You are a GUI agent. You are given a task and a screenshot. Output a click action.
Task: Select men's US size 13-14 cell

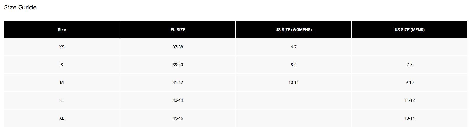tap(410, 118)
